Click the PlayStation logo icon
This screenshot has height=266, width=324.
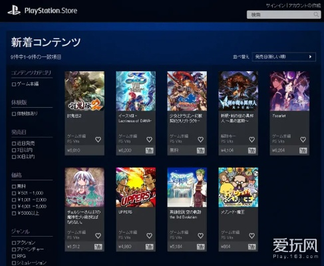pos(14,11)
